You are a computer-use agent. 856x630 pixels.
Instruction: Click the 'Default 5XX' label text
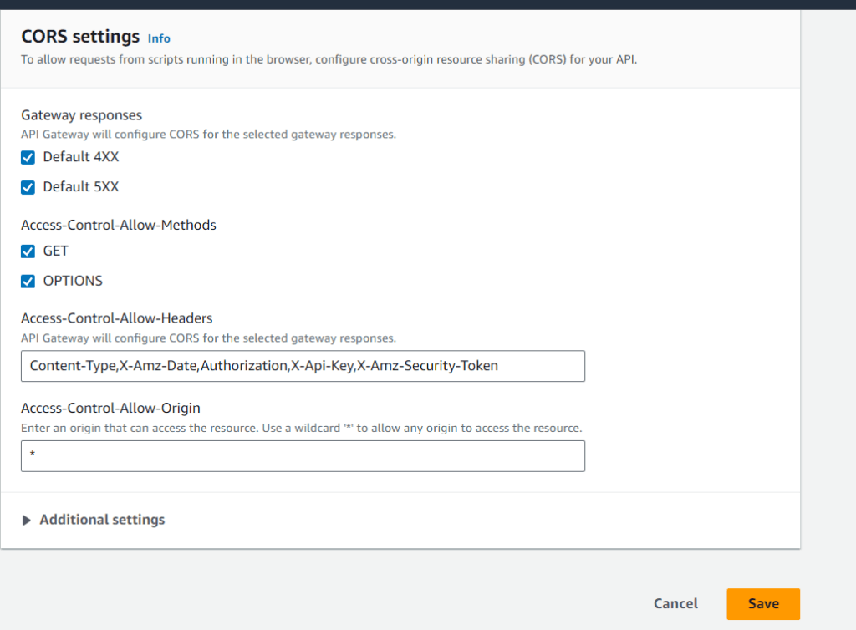click(x=81, y=187)
